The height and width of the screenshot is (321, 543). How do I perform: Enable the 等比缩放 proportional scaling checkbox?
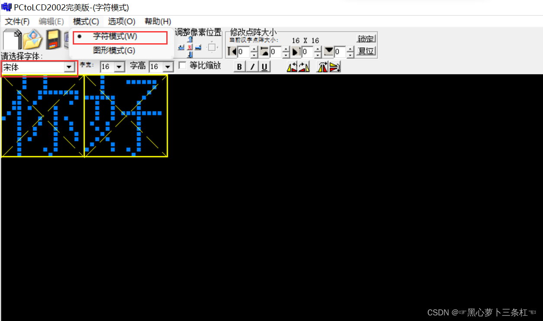[x=182, y=66]
